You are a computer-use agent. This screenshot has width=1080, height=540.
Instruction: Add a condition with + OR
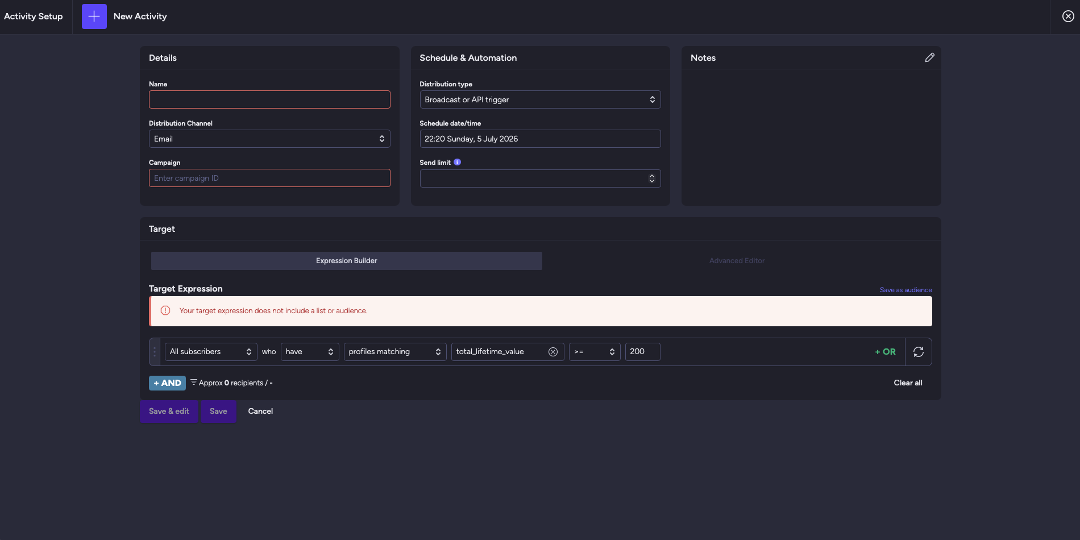click(x=885, y=352)
